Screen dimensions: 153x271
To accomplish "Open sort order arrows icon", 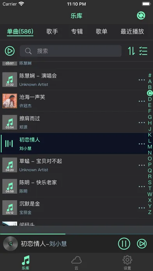I will [x=132, y=51].
